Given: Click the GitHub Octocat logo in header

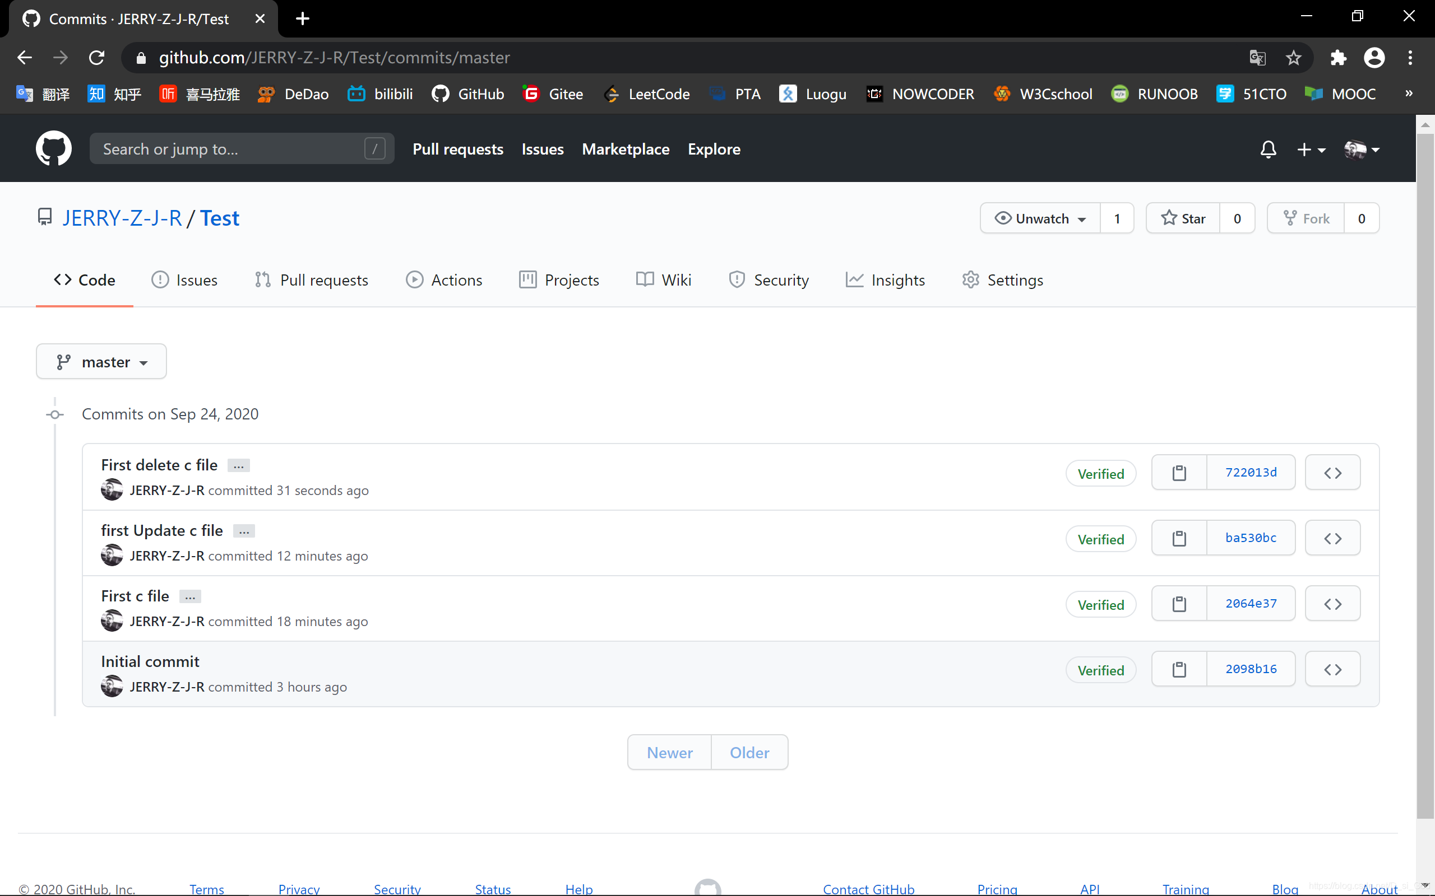Looking at the screenshot, I should coord(53,149).
